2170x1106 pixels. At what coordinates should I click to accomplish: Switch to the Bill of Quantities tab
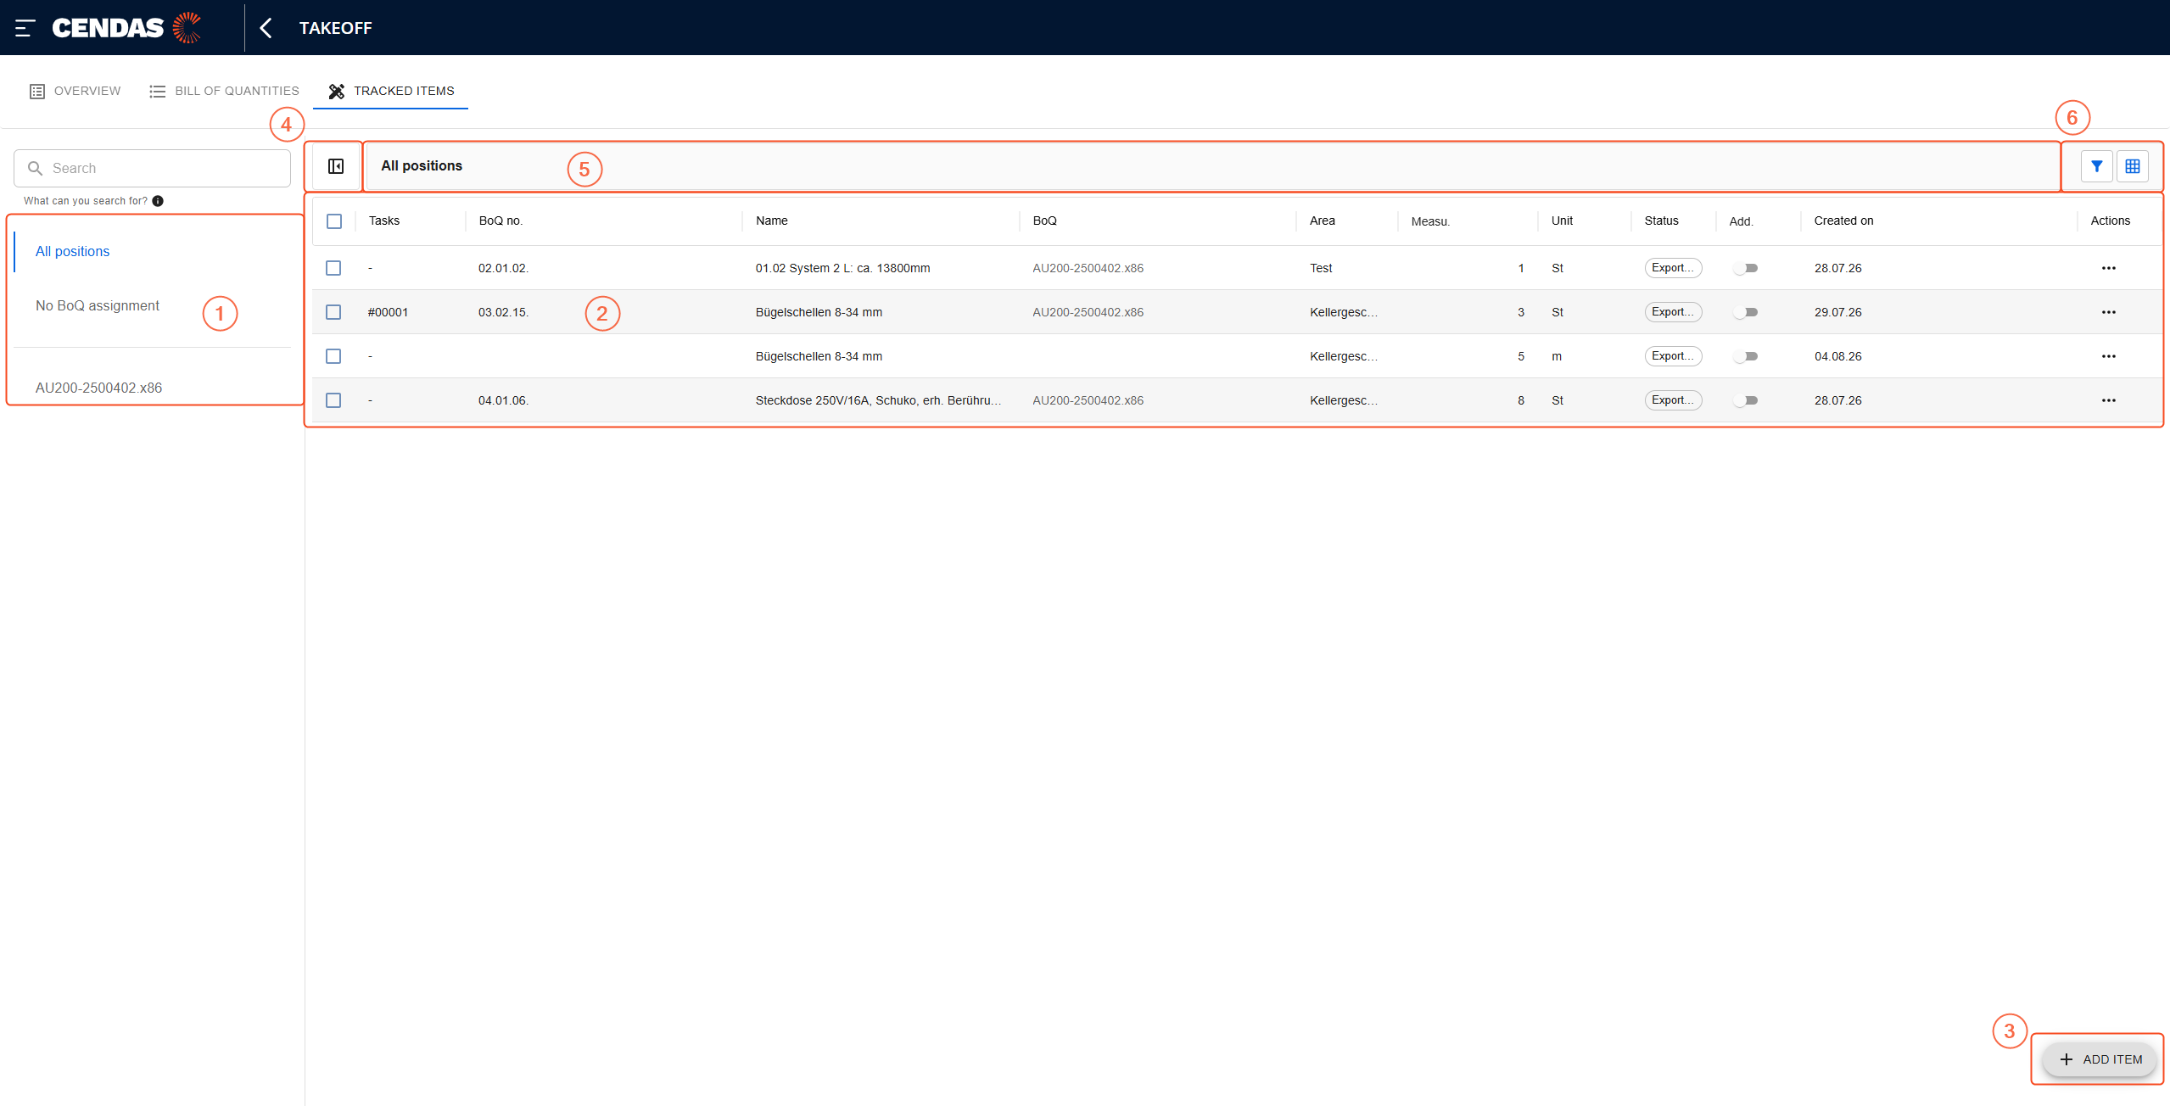tap(224, 92)
